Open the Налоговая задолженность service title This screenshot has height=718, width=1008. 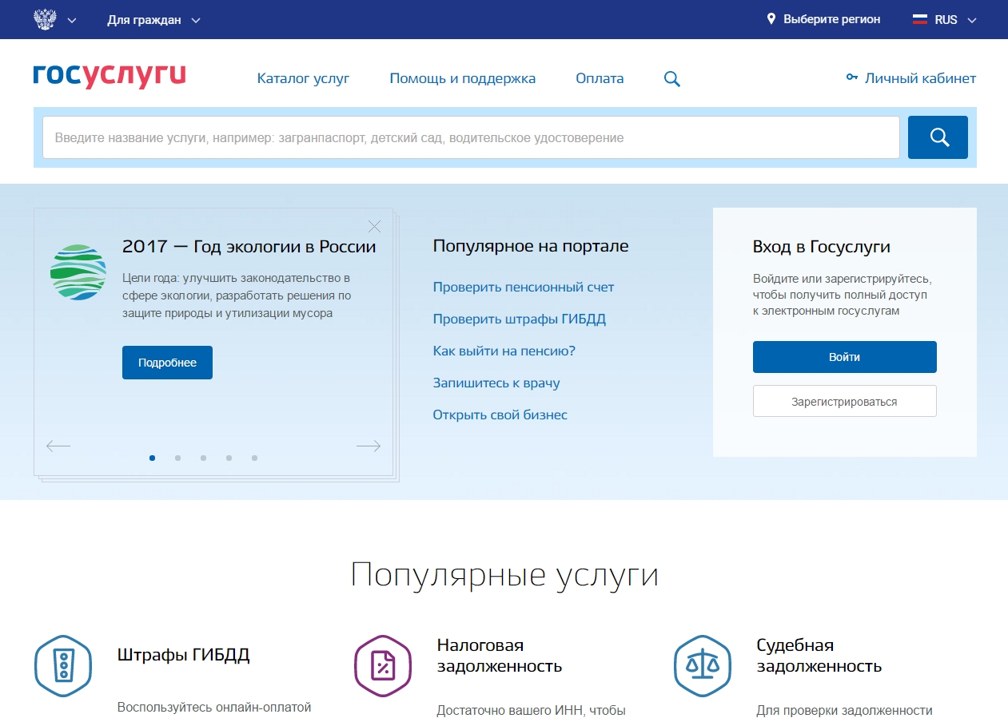tap(500, 656)
